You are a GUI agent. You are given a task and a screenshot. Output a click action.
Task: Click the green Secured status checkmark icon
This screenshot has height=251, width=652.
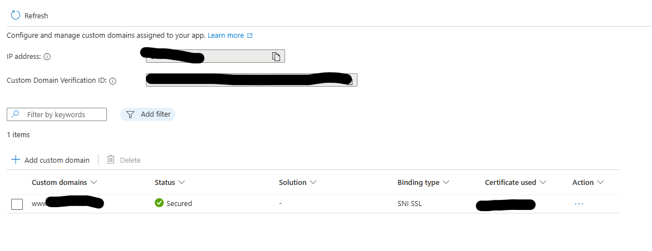[159, 203]
